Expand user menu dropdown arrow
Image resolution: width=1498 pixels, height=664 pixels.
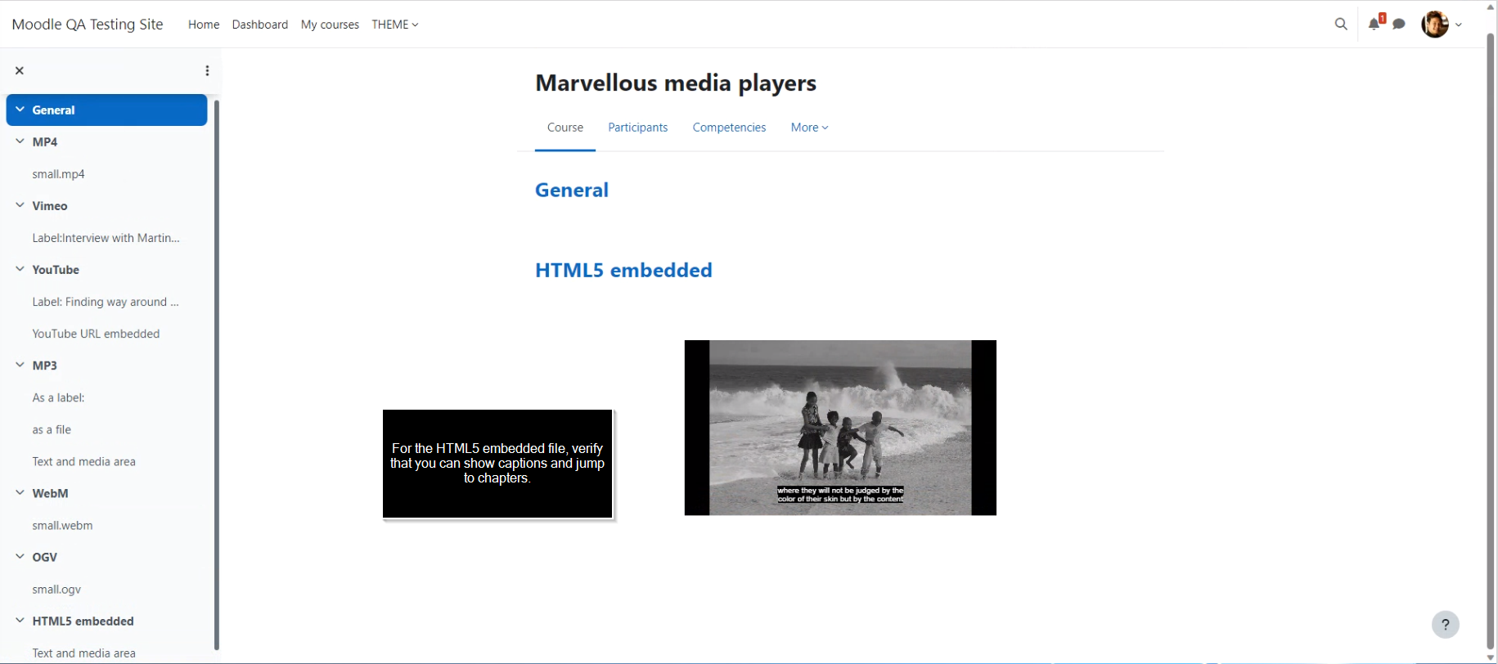[1459, 25]
